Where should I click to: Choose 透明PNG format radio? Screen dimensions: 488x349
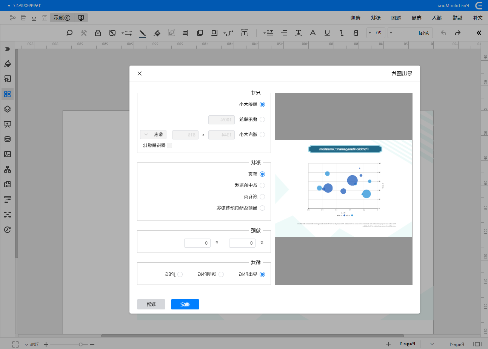(x=221, y=274)
